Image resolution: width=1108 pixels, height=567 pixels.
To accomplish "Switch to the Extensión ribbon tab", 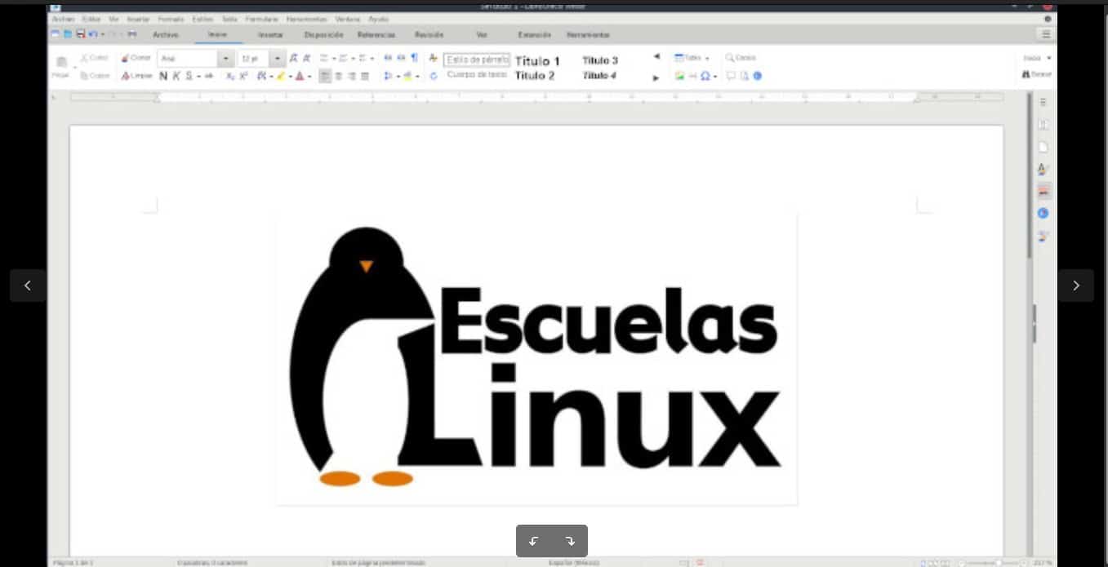I will point(534,35).
